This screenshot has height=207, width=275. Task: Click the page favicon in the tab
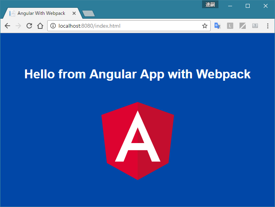pos(12,13)
